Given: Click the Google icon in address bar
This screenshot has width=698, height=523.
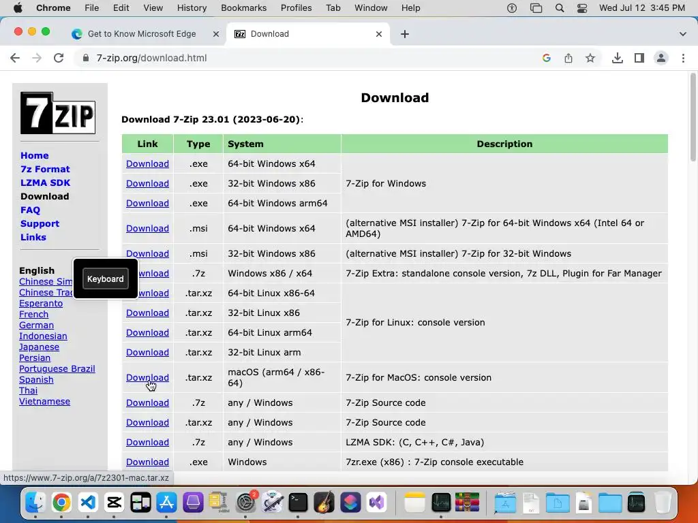Looking at the screenshot, I should (x=547, y=58).
